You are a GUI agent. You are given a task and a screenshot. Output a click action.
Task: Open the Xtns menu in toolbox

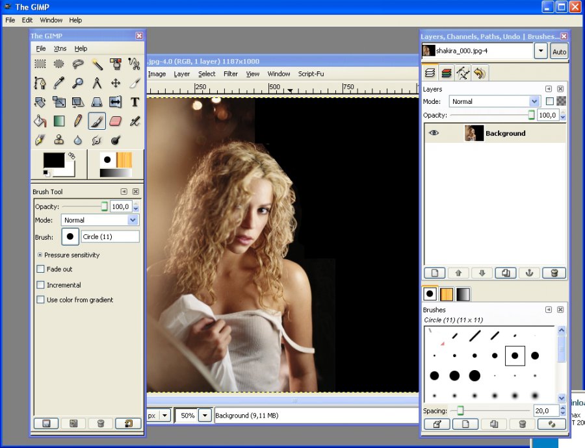(60, 49)
